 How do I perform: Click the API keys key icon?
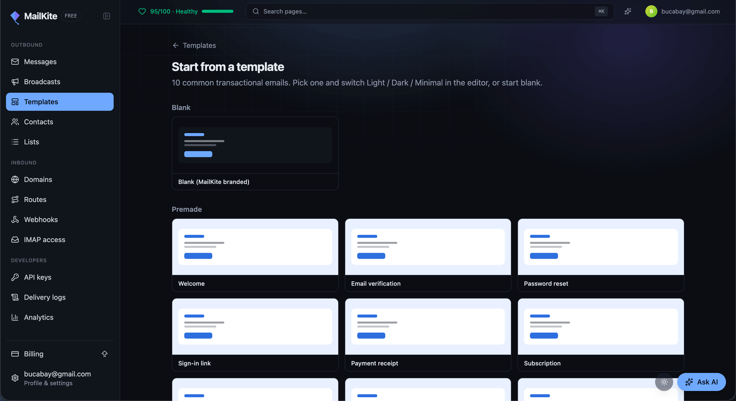click(x=15, y=277)
